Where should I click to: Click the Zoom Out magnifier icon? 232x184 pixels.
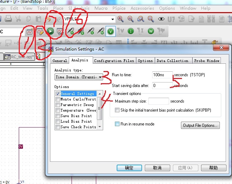tap(131, 19)
